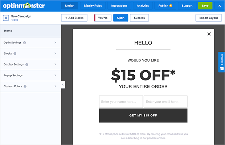Click the help icon beside Blocks
Screen dimensions: 225x145
[x=15, y=54]
